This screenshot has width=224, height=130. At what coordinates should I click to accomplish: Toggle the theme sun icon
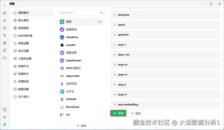tap(5, 117)
